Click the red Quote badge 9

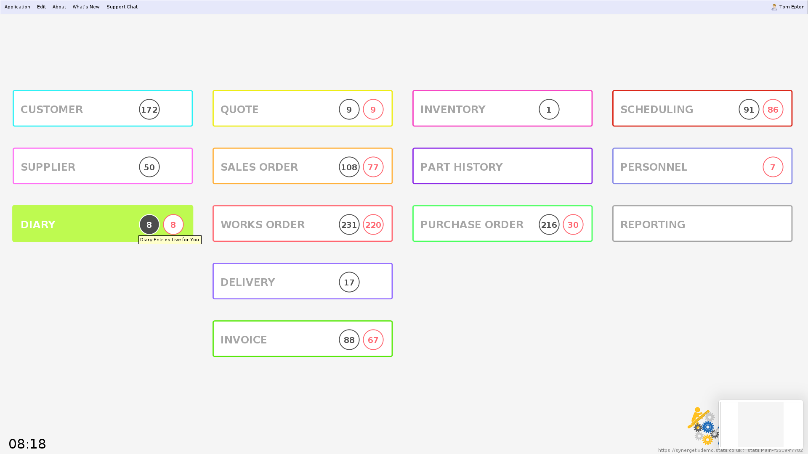click(x=373, y=110)
